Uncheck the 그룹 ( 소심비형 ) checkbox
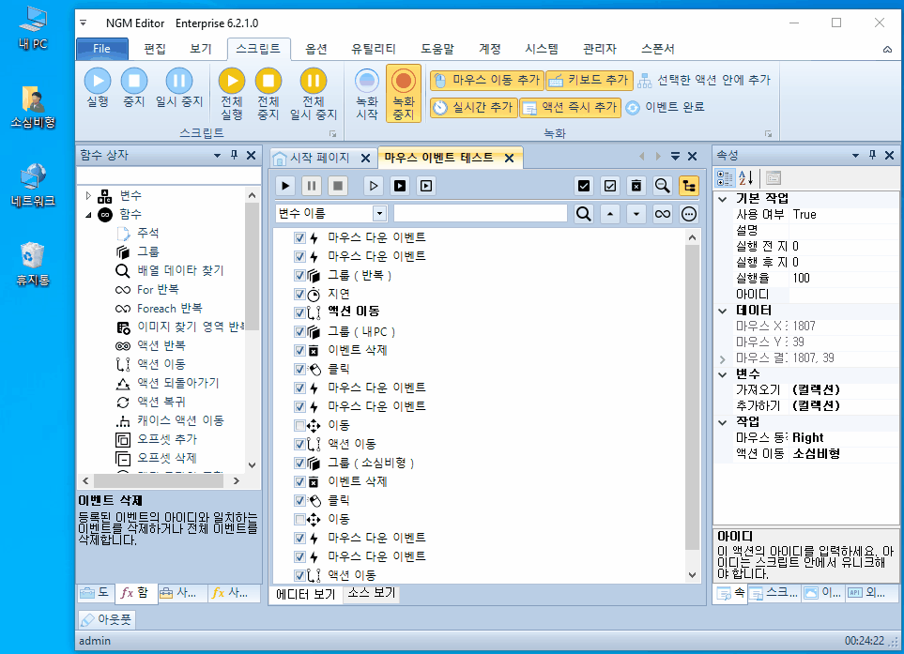Screen dimensions: 904x654 pos(299,463)
